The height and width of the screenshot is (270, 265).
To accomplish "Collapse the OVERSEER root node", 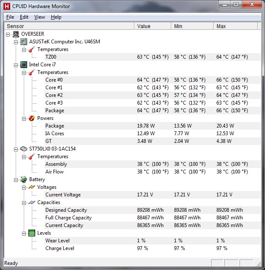I will pos(8,34).
